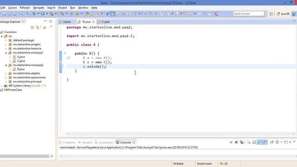Open the Project menu
Screen dimensions: 297x167
pos(63,7)
